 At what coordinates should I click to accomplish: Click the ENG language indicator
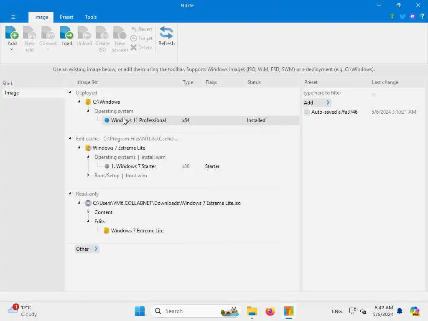click(x=336, y=311)
